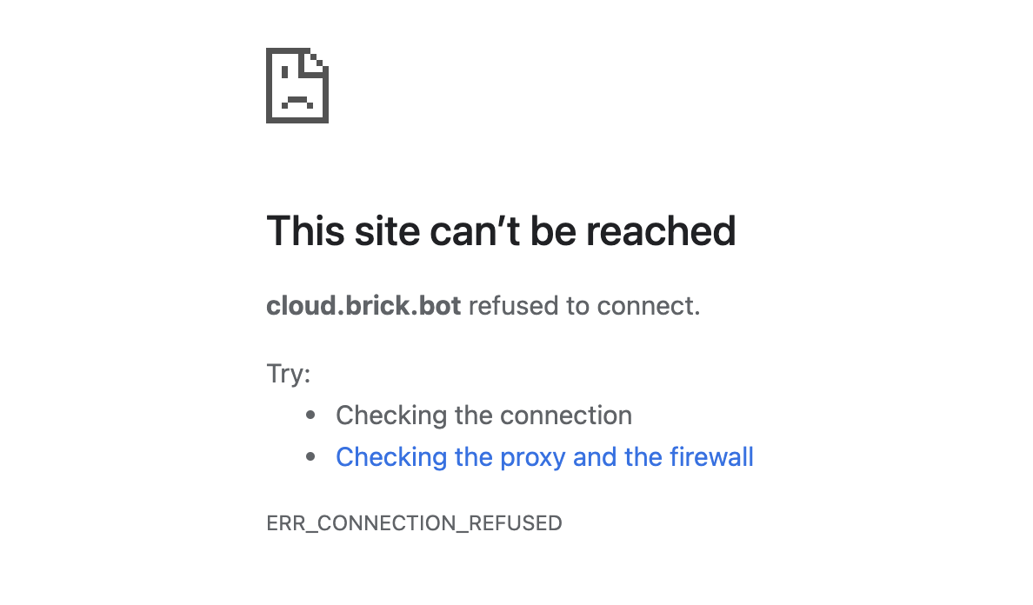Click the bullet before the proxy link
The height and width of the screenshot is (605, 1033).
(311, 457)
